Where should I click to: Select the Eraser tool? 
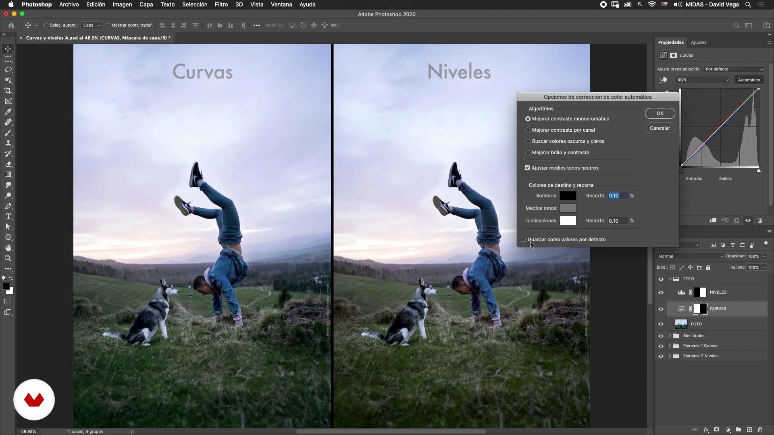pos(8,164)
